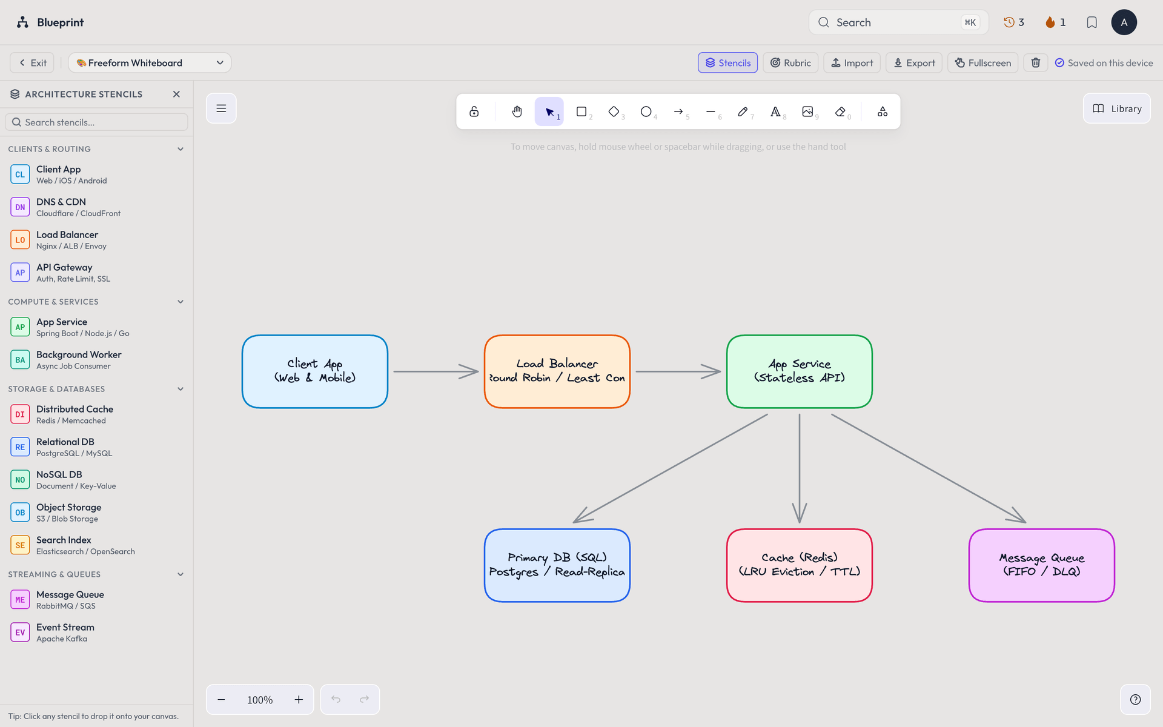Add the Distributed Cache stencil
The width and height of the screenshot is (1163, 727).
[x=96, y=414]
